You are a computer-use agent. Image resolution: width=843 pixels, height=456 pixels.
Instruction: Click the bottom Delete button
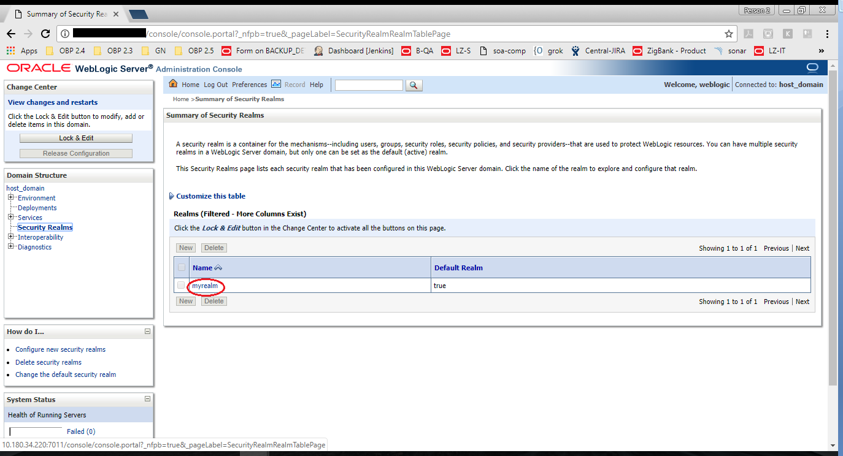tap(214, 301)
